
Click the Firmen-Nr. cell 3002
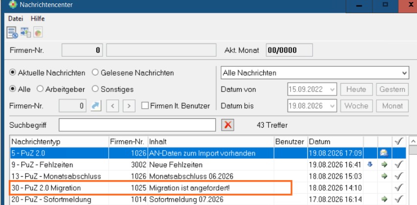(x=128, y=165)
